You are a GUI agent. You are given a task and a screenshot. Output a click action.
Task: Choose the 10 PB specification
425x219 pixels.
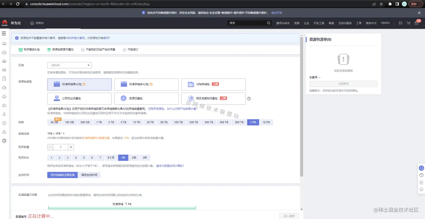266,122
